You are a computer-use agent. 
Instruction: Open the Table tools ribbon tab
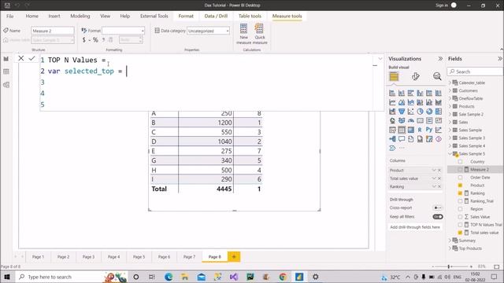click(x=250, y=16)
